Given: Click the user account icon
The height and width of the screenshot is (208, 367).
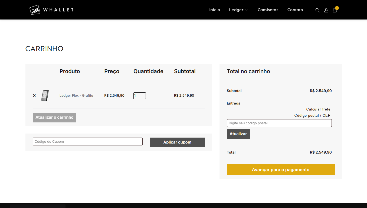Looking at the screenshot, I should (x=326, y=10).
